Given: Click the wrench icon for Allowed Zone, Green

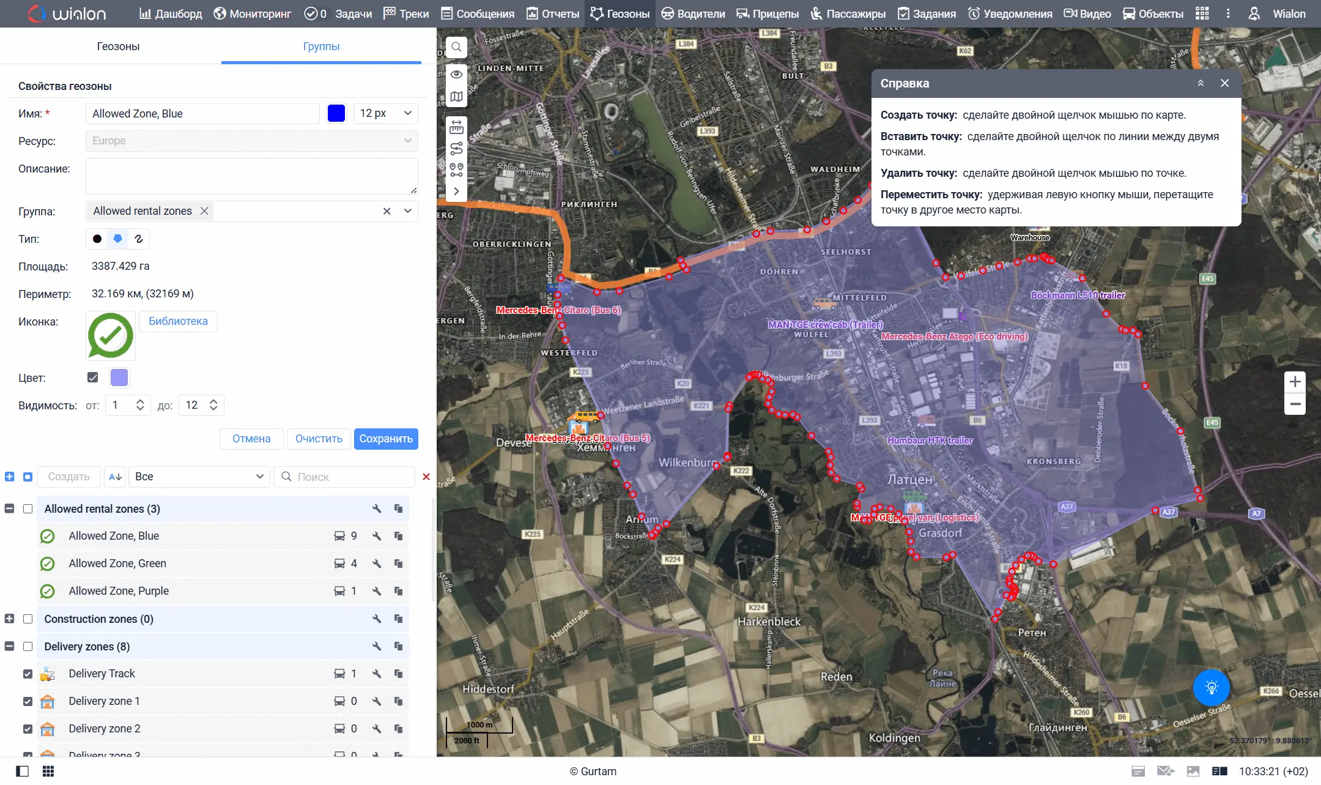Looking at the screenshot, I should coord(377,564).
